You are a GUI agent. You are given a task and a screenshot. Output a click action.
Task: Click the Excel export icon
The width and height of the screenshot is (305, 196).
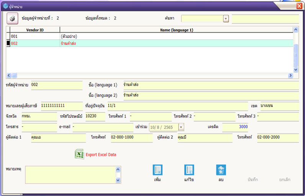(79, 154)
